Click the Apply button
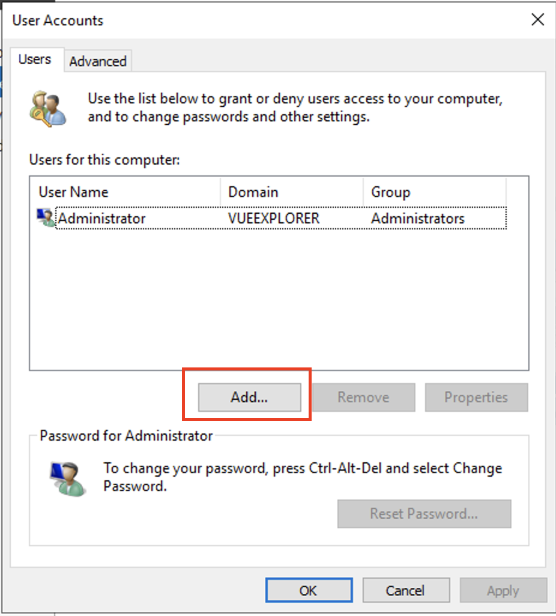Viewport: 556px width, 616px height. (x=503, y=590)
